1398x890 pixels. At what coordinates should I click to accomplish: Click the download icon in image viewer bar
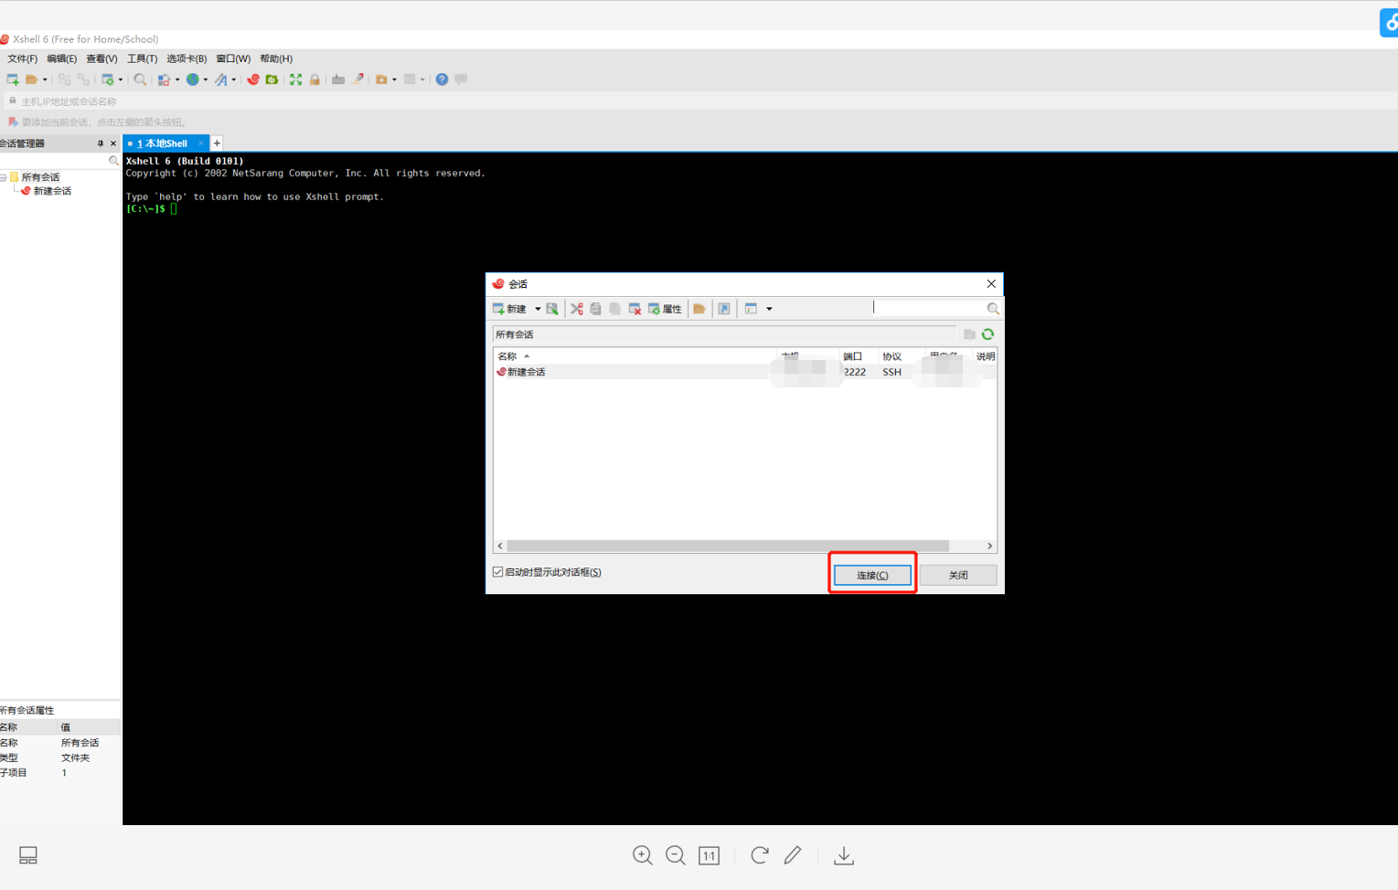click(844, 855)
